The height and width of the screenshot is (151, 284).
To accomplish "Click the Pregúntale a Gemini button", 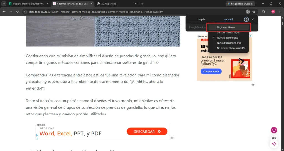I will pyautogui.click(x=240, y=4).
